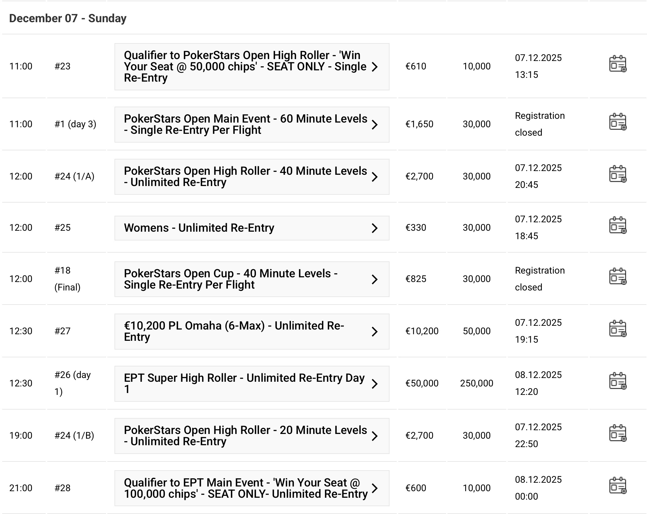The width and height of the screenshot is (647, 514).
Task: Open Qualifier to EPT Main Event details
Action: pos(245,488)
